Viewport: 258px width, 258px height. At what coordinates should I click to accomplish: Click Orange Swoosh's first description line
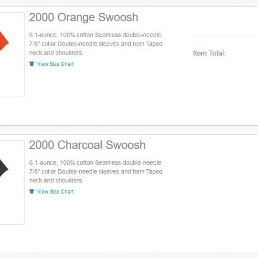95,35
